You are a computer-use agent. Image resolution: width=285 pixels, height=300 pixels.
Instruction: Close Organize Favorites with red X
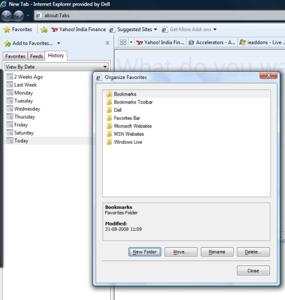tap(268, 75)
